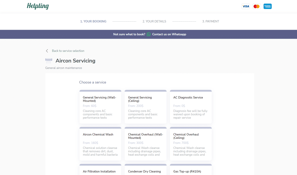Click the Visa card icon
297x175 pixels.
point(246,6)
